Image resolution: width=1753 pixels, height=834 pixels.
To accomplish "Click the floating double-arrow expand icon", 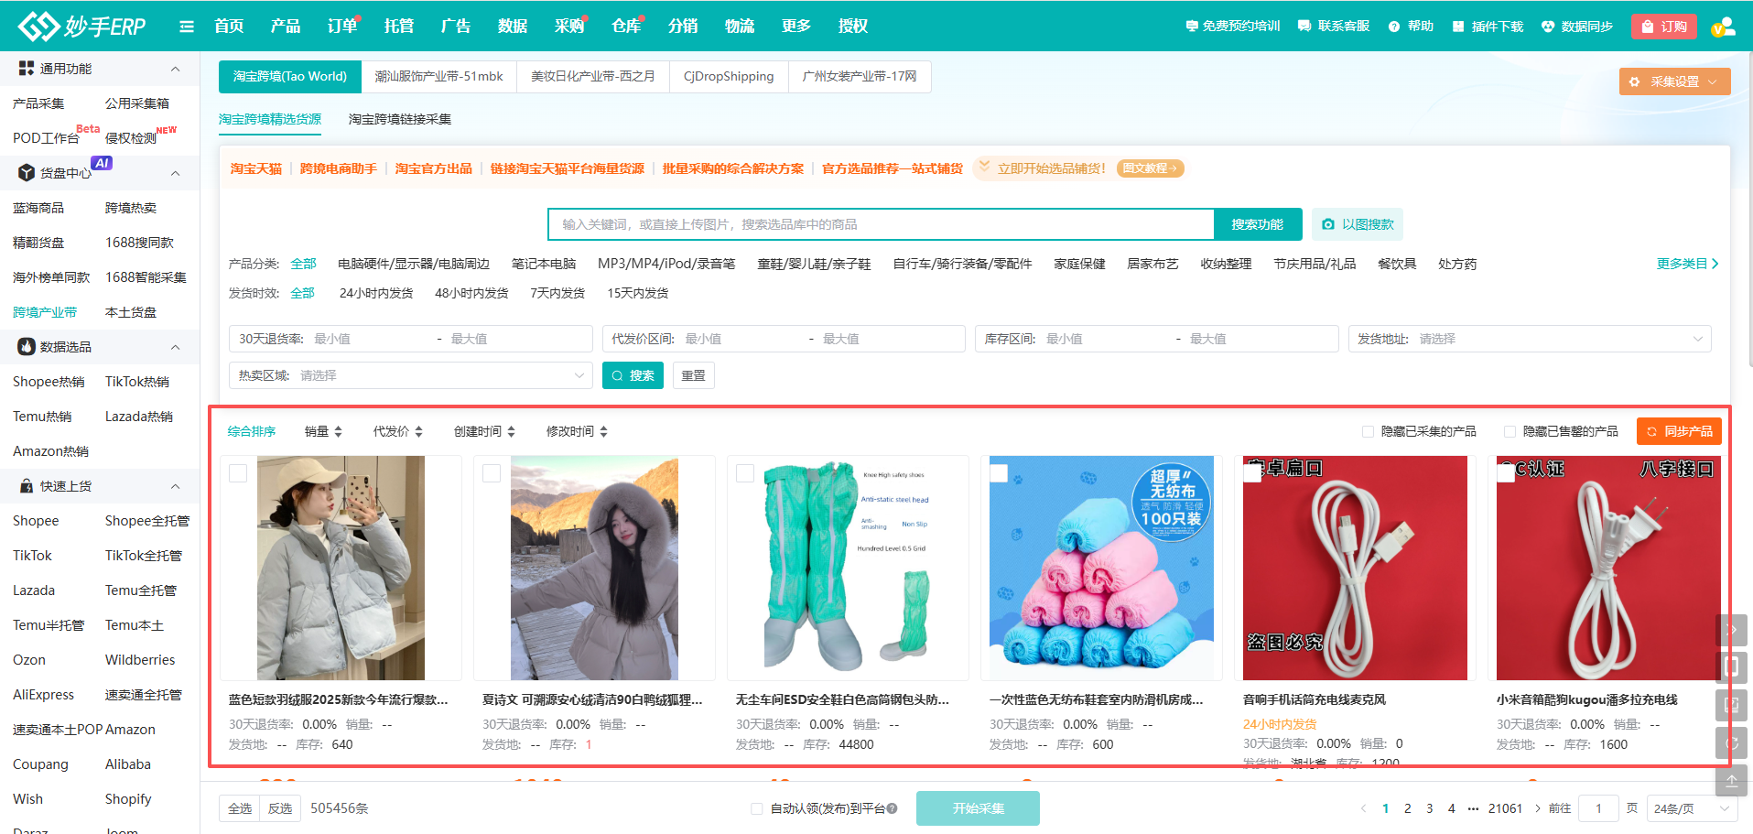I will click(1731, 630).
